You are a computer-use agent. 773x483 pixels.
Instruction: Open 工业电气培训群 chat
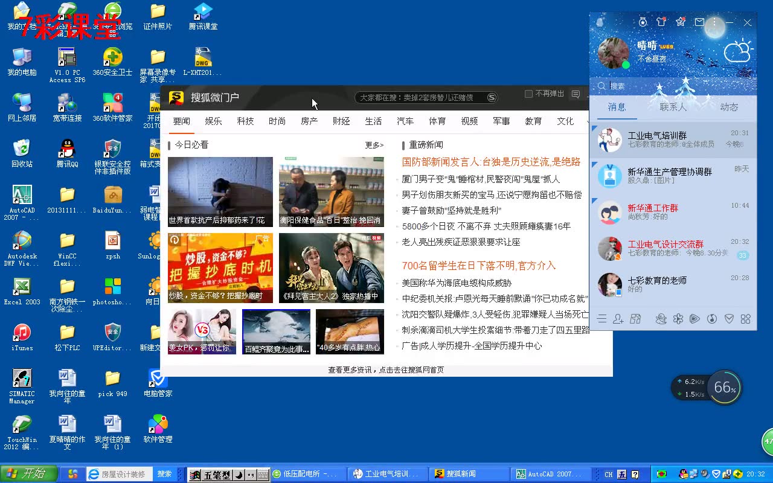(x=673, y=140)
